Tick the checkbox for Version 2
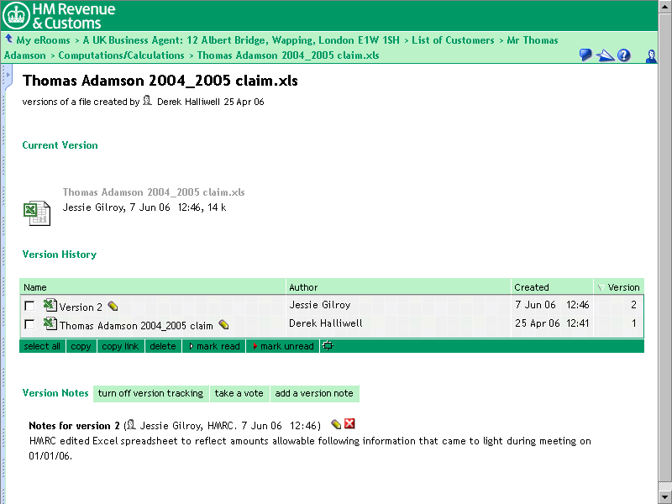 [x=29, y=307]
